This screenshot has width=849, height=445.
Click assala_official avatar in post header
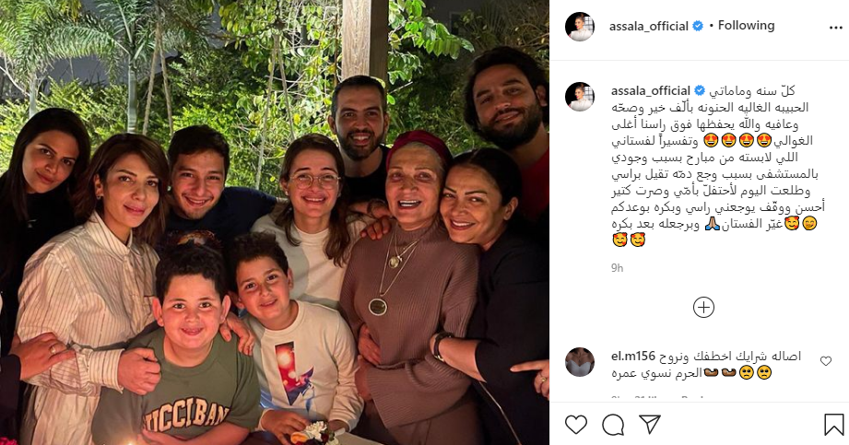pyautogui.click(x=579, y=26)
